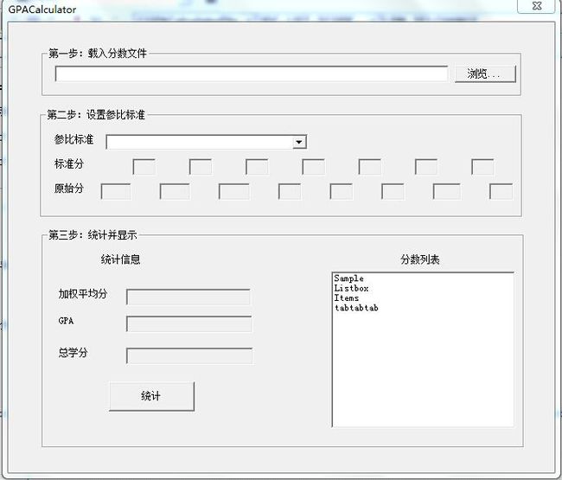This screenshot has height=480, width=562.
Task: Click the 参比标准 label text
Action: [x=73, y=139]
